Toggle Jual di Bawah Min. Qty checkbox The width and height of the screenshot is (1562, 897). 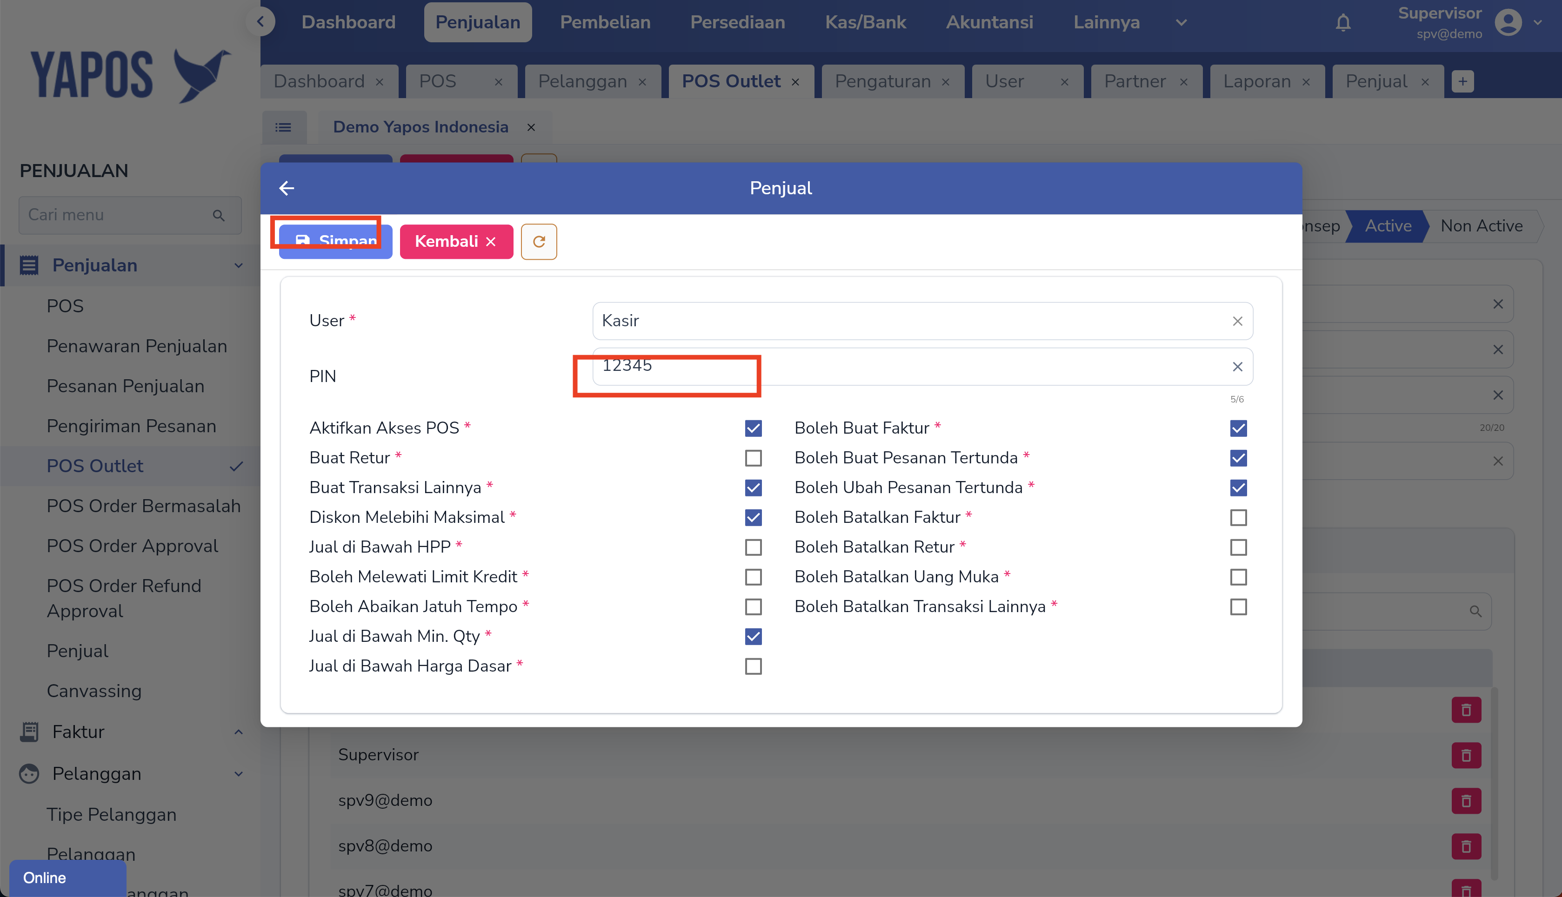pos(753,636)
